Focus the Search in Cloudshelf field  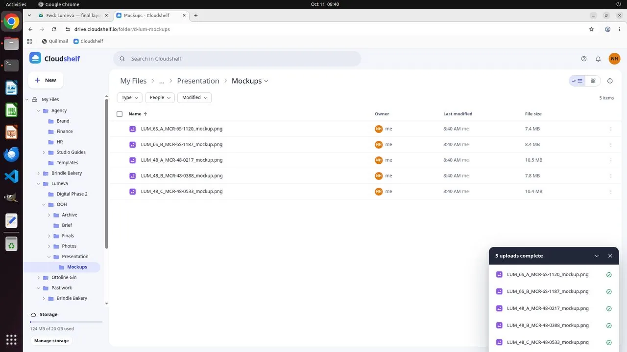pyautogui.click(x=237, y=59)
